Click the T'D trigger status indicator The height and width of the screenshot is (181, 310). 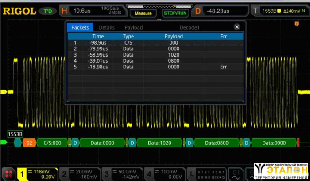tap(48, 11)
